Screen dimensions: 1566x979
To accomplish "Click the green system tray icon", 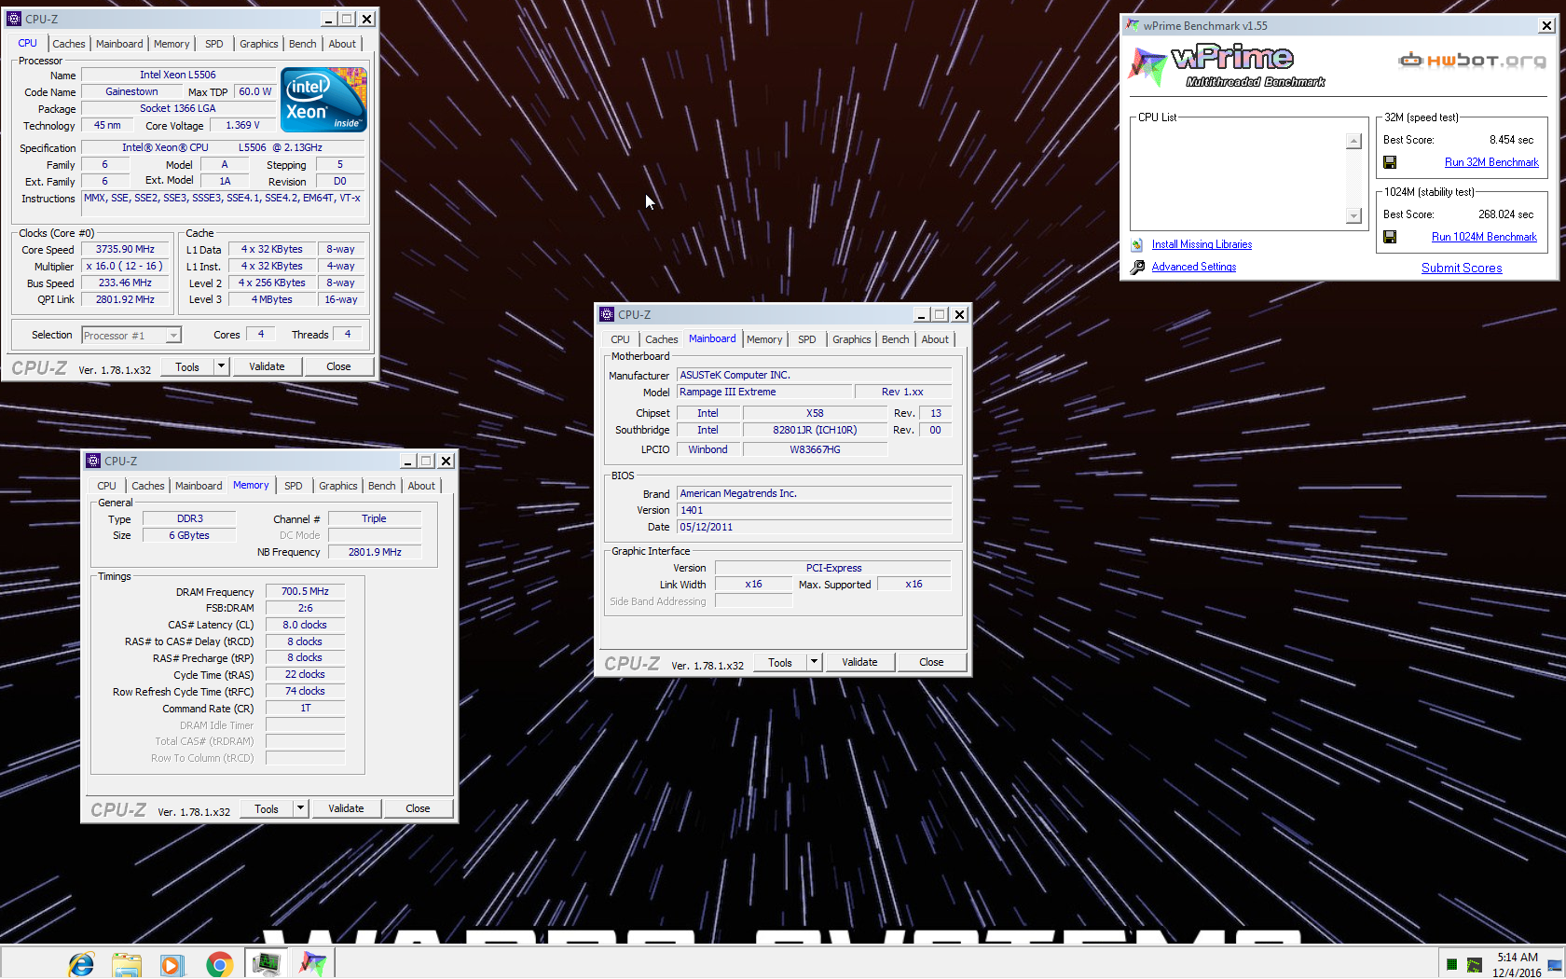I will coord(1451,964).
